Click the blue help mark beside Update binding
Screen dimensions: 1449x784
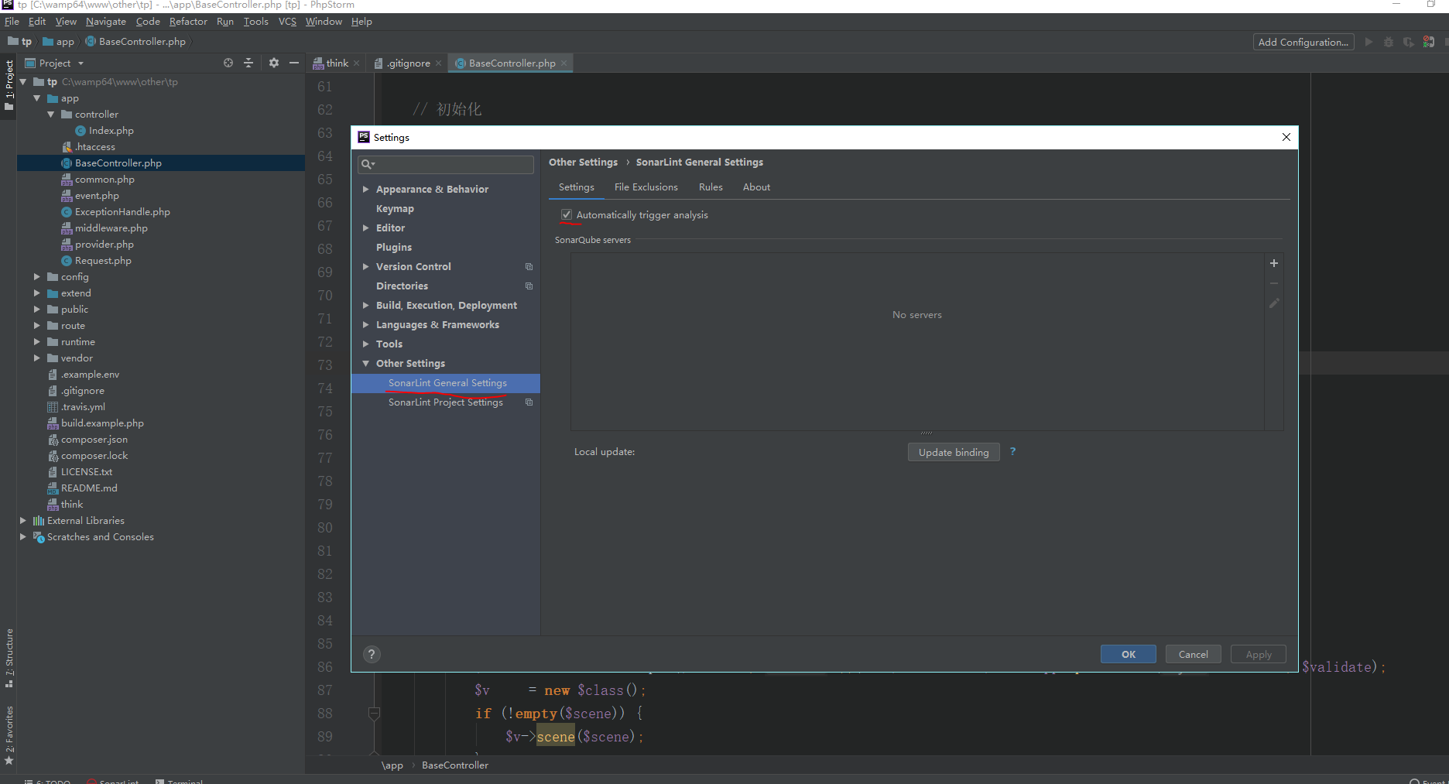(x=1012, y=451)
